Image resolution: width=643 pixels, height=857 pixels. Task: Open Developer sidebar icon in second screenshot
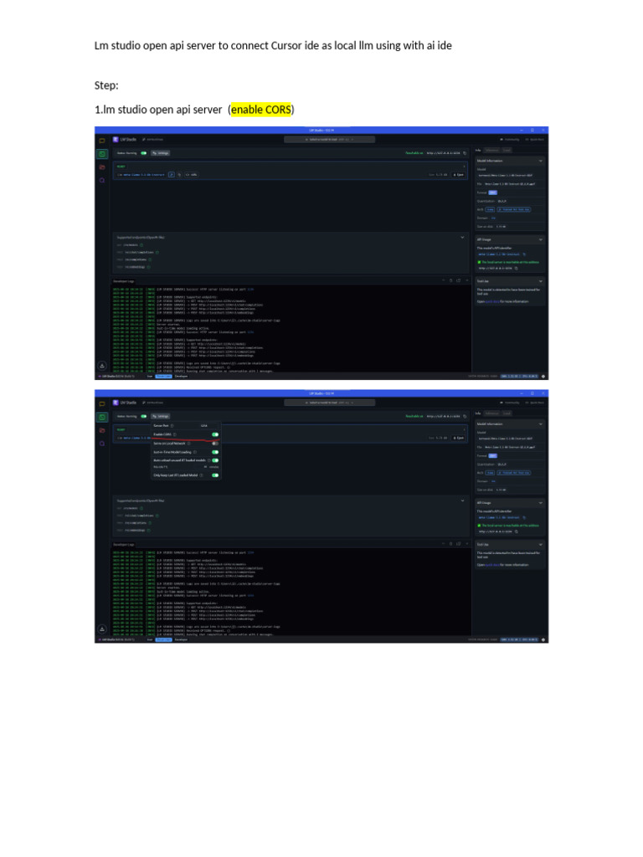[x=102, y=418]
